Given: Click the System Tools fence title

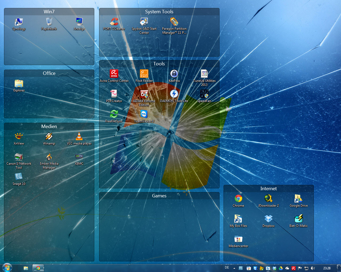Looking at the screenshot, I should click(159, 12).
